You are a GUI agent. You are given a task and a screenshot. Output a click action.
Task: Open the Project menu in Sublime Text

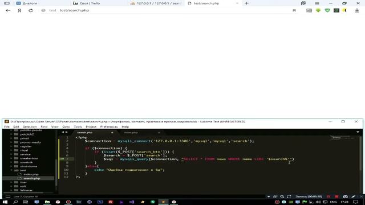click(x=91, y=126)
